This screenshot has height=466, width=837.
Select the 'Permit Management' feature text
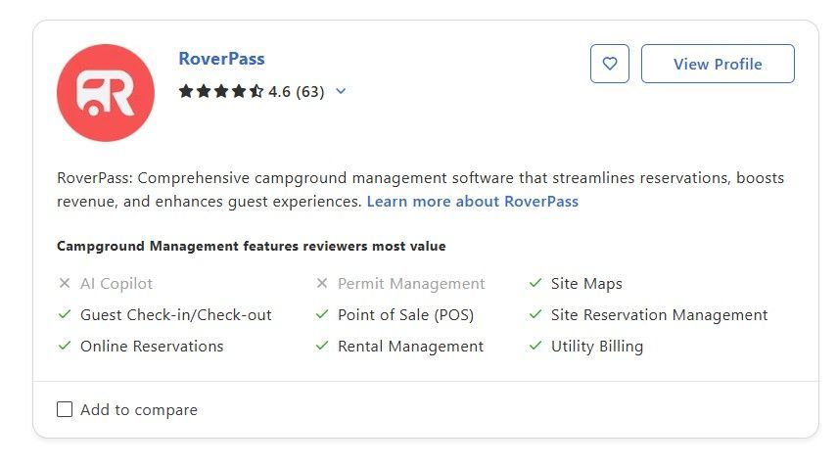pos(411,284)
